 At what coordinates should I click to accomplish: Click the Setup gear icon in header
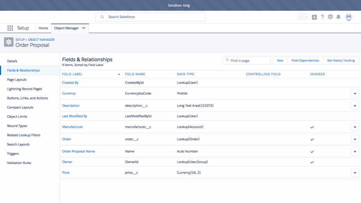pyautogui.click(x=330, y=17)
